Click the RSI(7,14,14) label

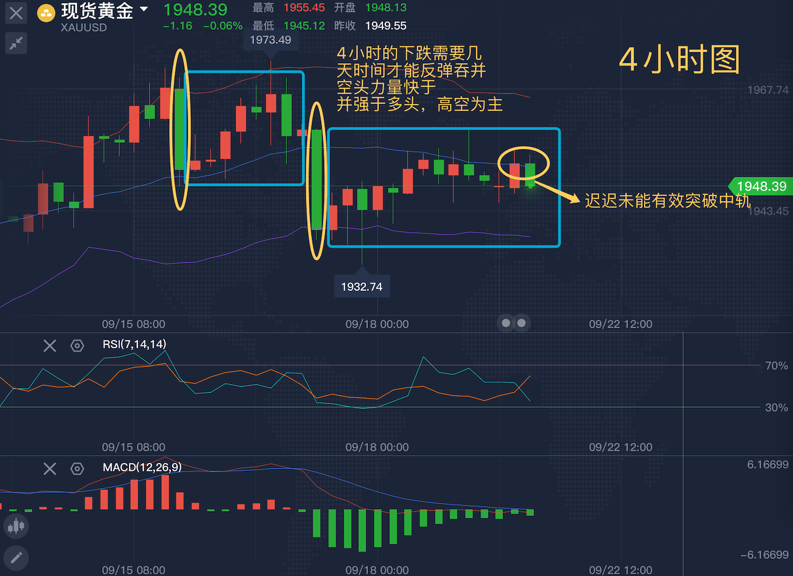coord(134,345)
